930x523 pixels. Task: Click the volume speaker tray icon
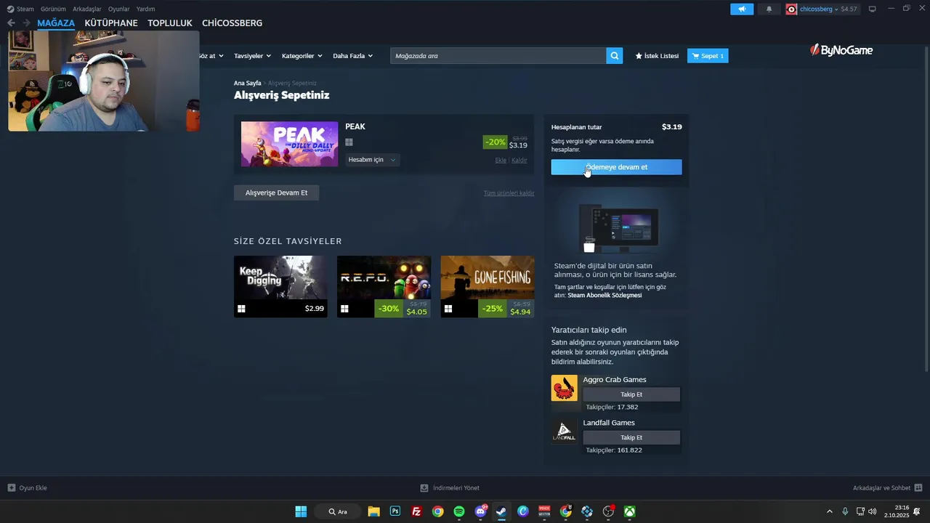point(873,511)
